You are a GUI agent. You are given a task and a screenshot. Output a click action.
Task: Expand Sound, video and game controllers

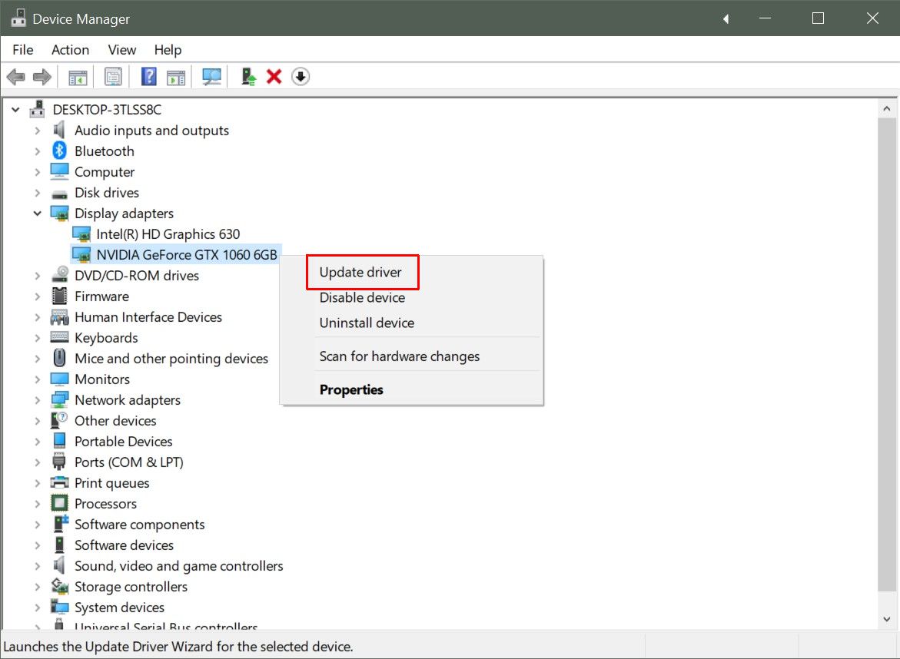[x=38, y=566]
